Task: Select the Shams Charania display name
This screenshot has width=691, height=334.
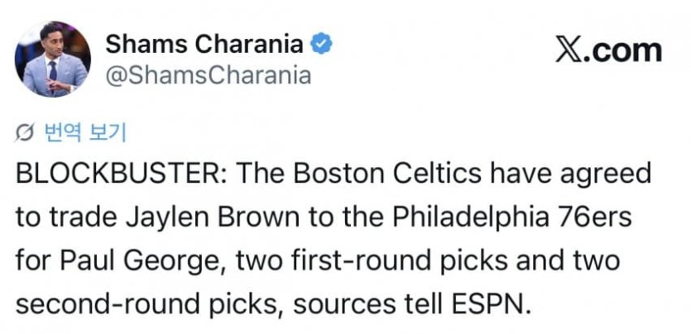Action: click(x=204, y=44)
